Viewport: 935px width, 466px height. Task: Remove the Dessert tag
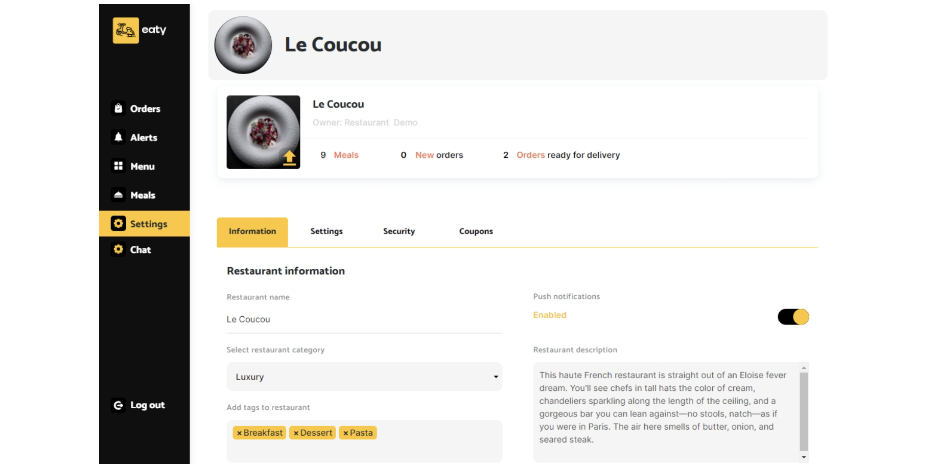296,433
